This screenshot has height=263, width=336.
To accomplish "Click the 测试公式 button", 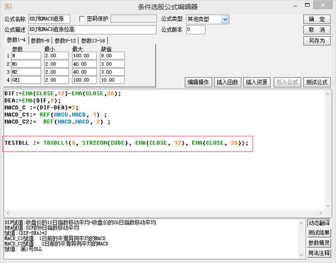I will [317, 82].
